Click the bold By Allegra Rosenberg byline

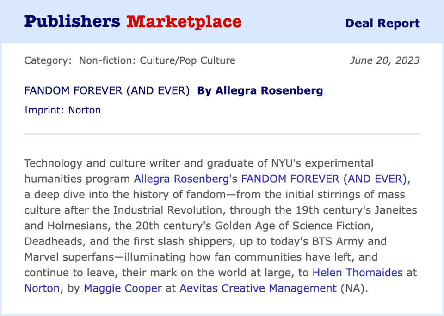pos(260,91)
